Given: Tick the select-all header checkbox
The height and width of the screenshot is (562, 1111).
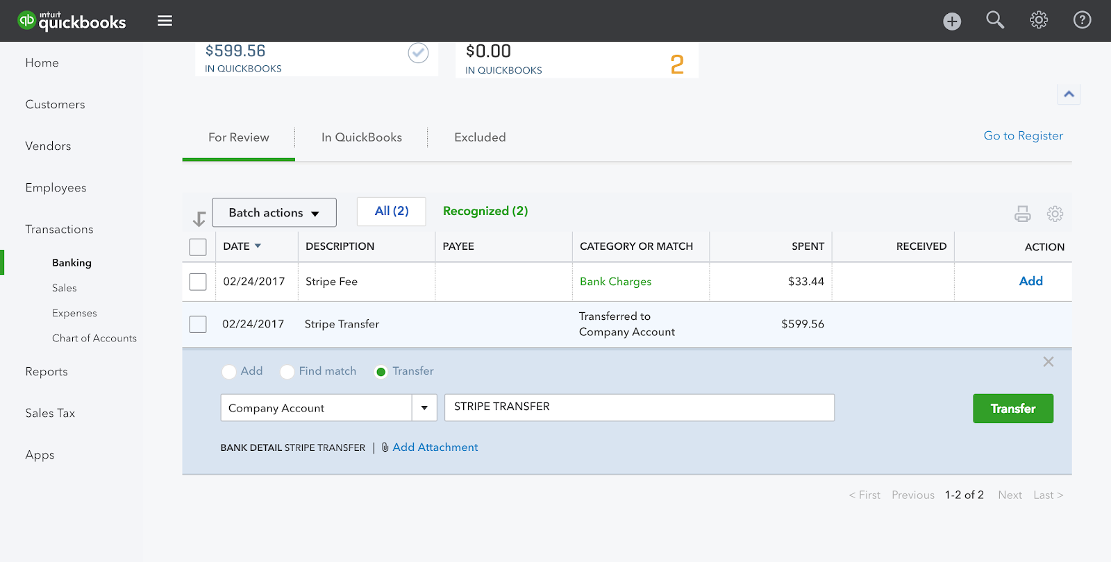Looking at the screenshot, I should click(198, 247).
